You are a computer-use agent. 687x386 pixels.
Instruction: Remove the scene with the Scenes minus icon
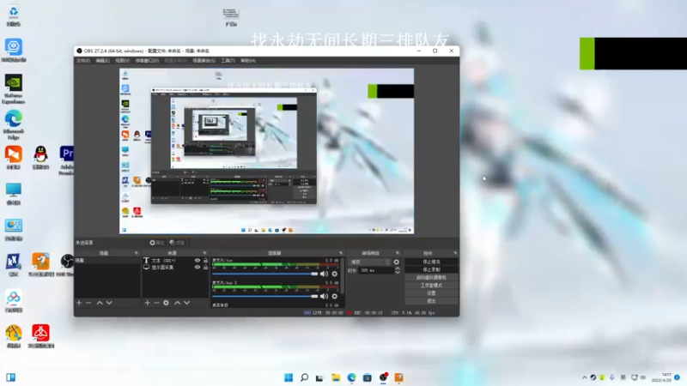click(x=88, y=303)
